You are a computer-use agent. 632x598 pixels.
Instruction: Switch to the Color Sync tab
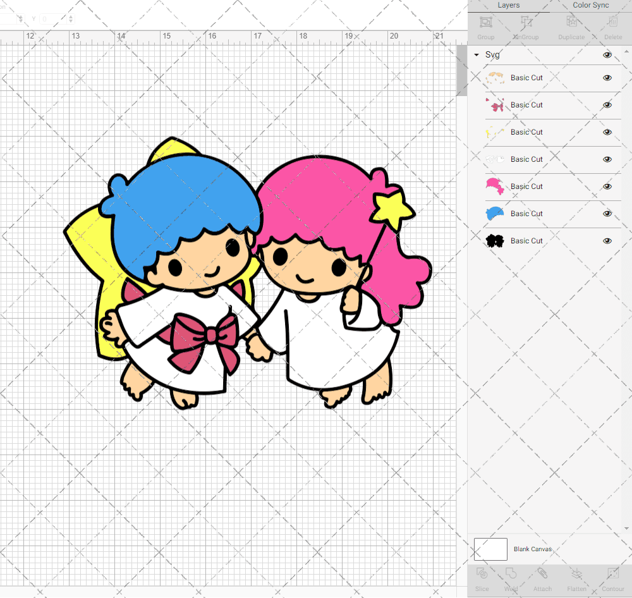pyautogui.click(x=590, y=5)
